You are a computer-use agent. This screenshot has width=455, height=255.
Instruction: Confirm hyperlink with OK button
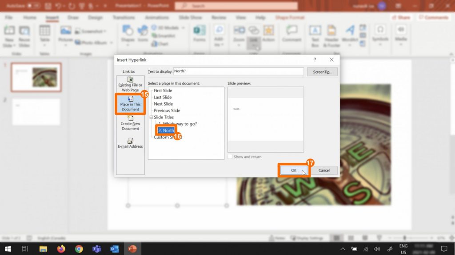[x=294, y=170]
